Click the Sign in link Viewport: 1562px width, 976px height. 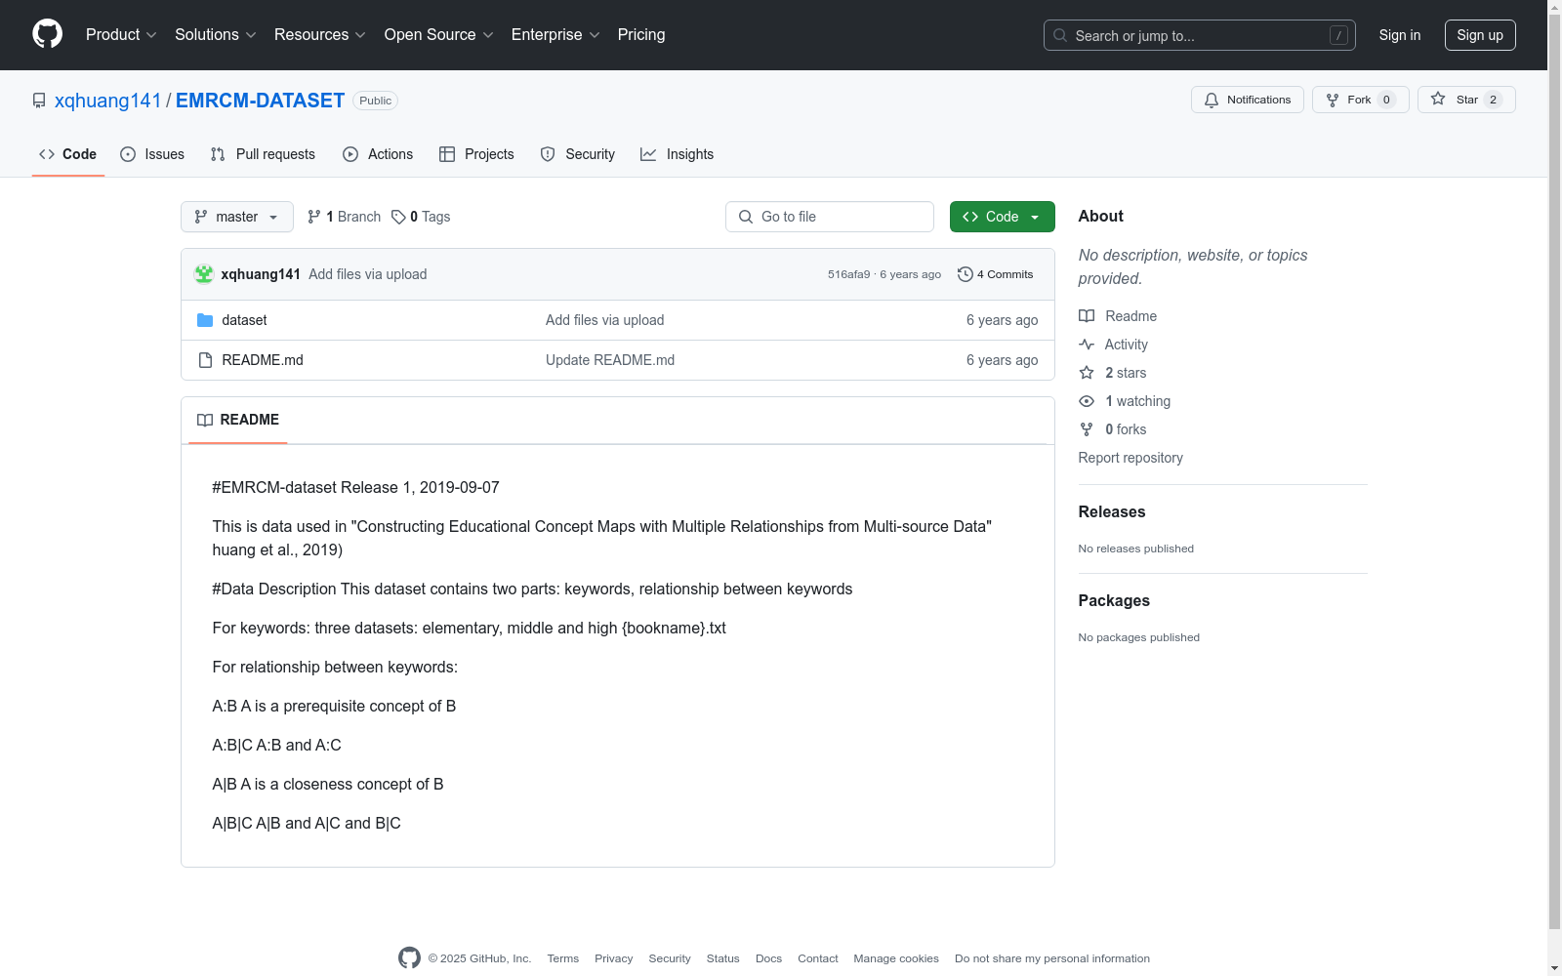pos(1400,35)
